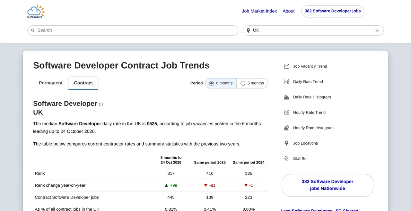Open the About page link
This screenshot has width=411, height=211.
coord(289,11)
